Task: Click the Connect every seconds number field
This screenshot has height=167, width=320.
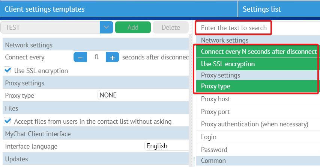Action: coord(96,57)
